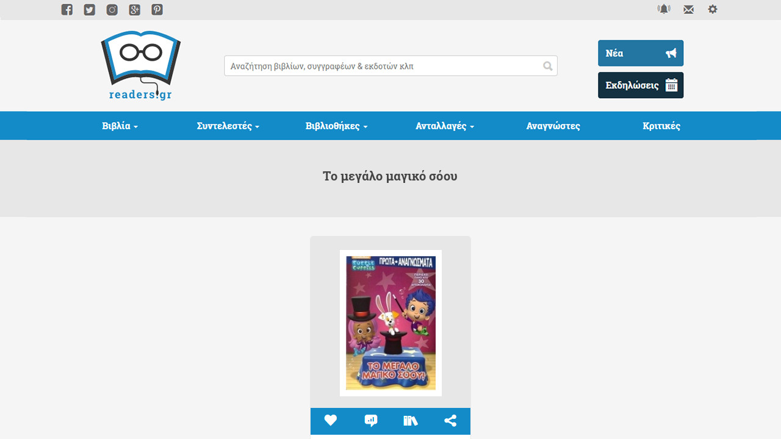Expand the Βιβλιοθήκες dropdown menu
This screenshot has height=439, width=781.
click(x=337, y=126)
